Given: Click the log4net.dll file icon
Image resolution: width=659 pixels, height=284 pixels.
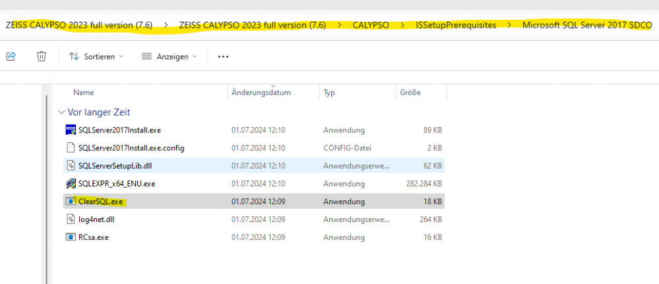Looking at the screenshot, I should (71, 219).
